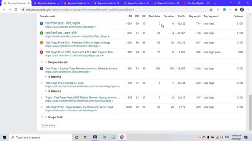252x141 pixels.
Task: Open dropdown next to zigwheels.com URL
Action: click(100, 46)
